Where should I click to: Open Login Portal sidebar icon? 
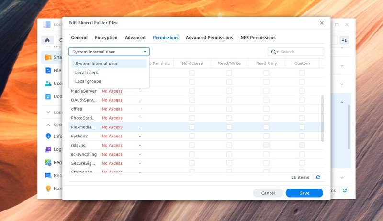48,149
